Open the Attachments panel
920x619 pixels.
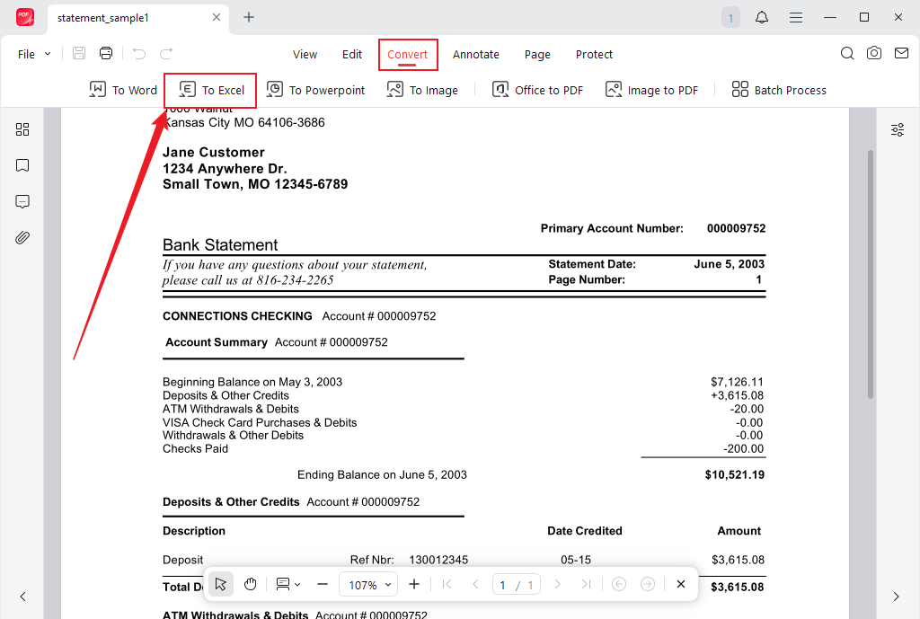coord(22,237)
